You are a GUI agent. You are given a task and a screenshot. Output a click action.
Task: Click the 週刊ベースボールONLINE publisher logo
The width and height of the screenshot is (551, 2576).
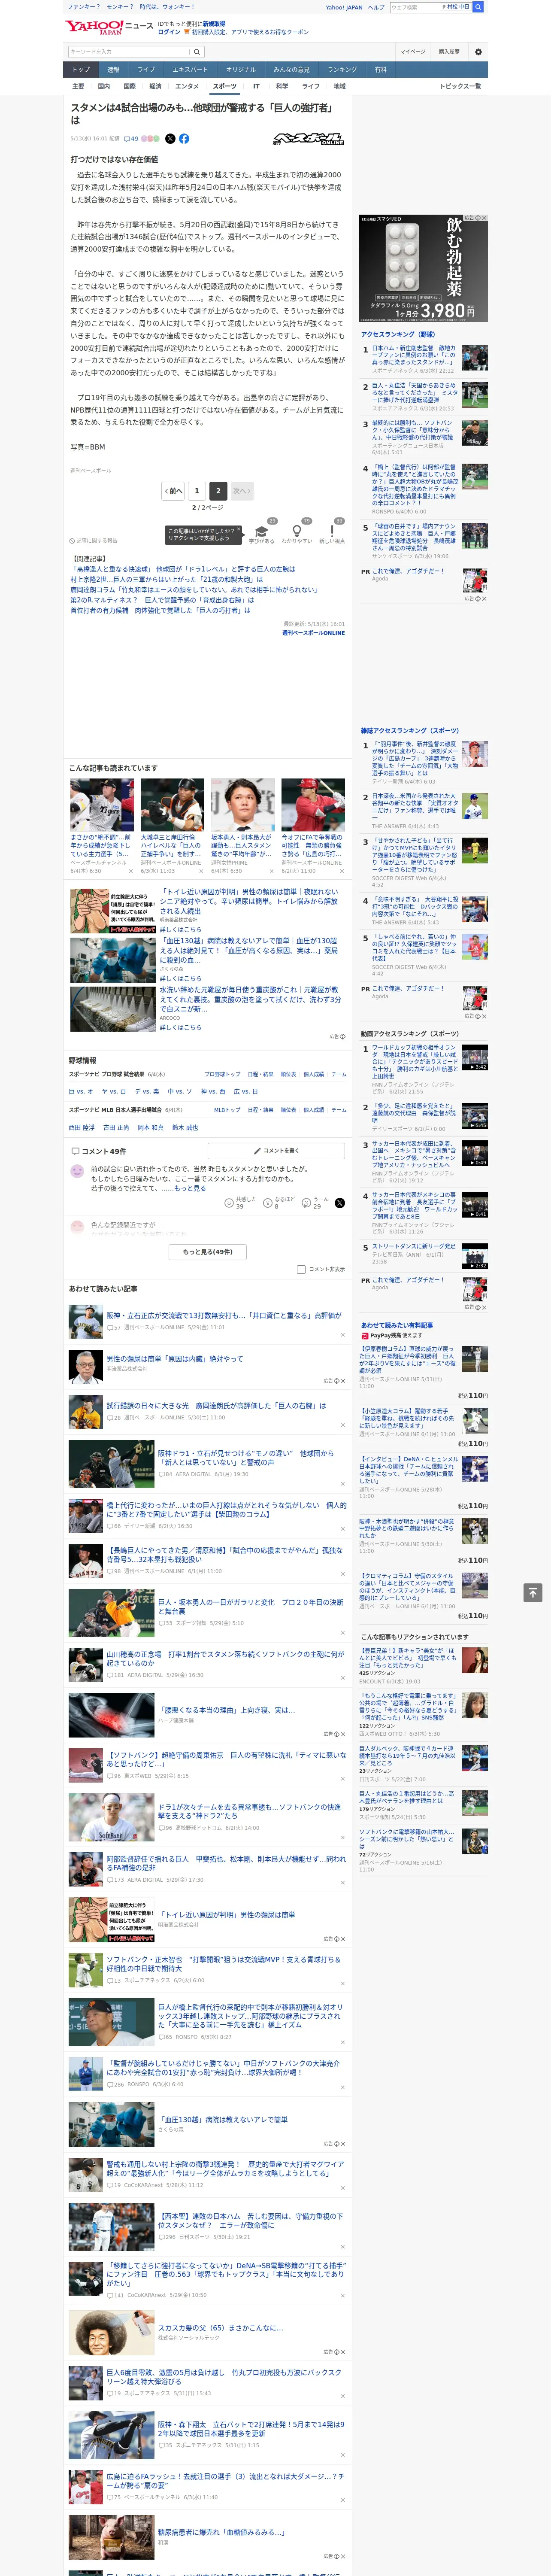(309, 139)
